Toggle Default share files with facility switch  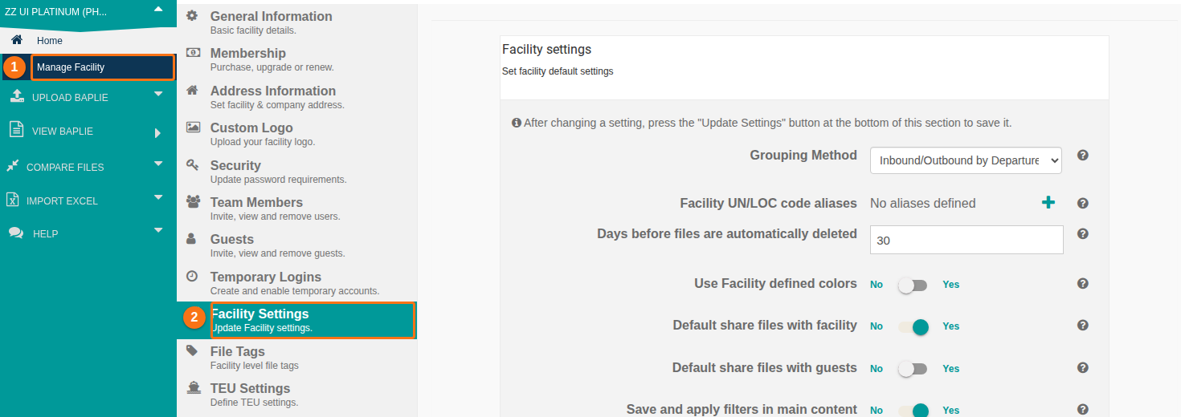click(x=913, y=326)
